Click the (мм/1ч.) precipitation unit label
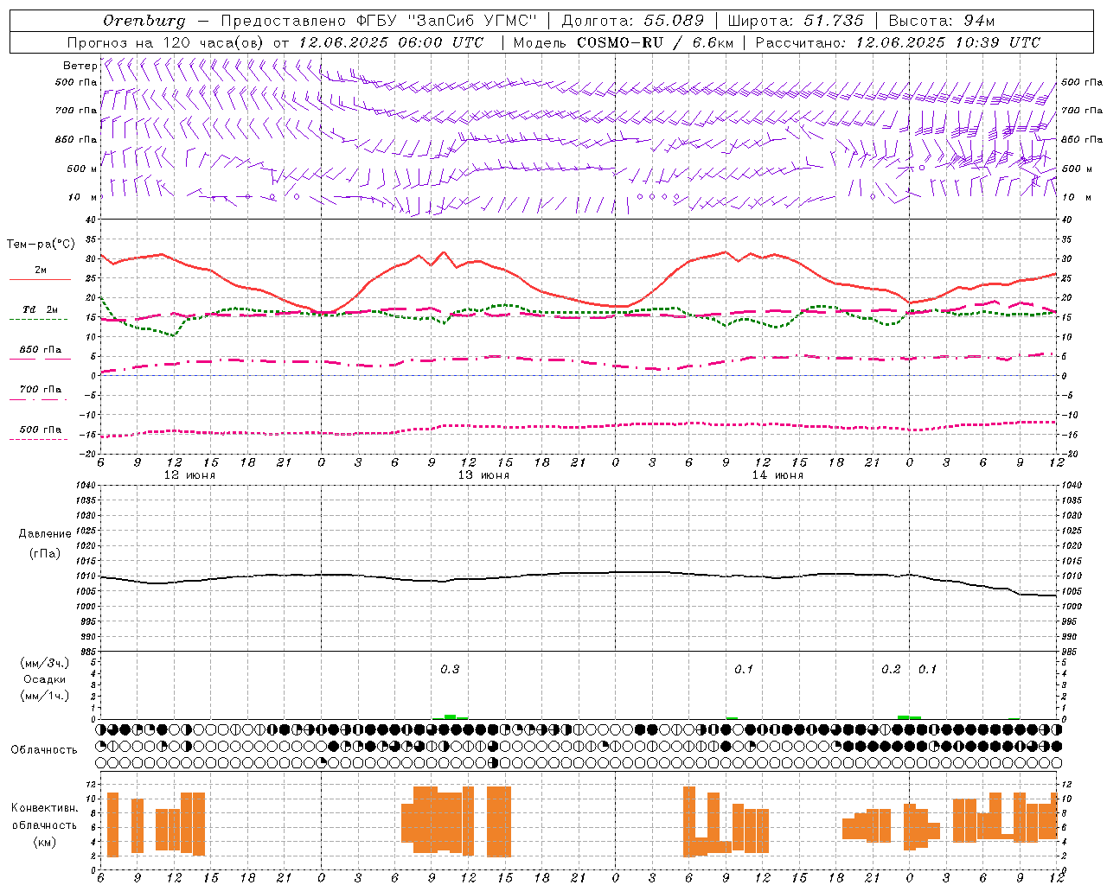The width and height of the screenshot is (1107, 885). point(45,696)
